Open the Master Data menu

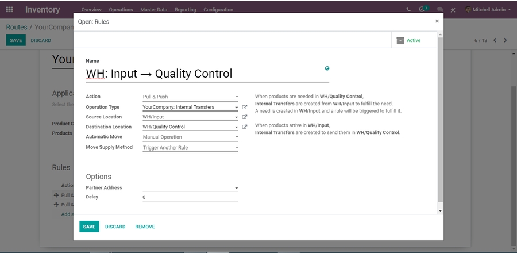[x=153, y=10]
